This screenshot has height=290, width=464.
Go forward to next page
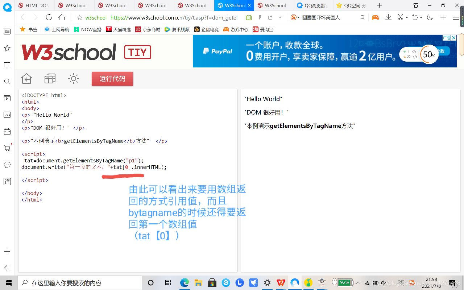point(36,17)
